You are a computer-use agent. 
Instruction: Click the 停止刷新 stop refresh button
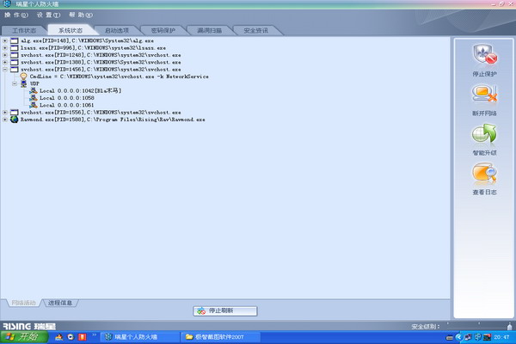click(x=225, y=310)
